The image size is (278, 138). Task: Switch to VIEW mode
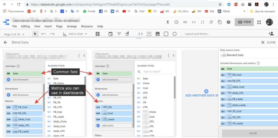coord(244,22)
